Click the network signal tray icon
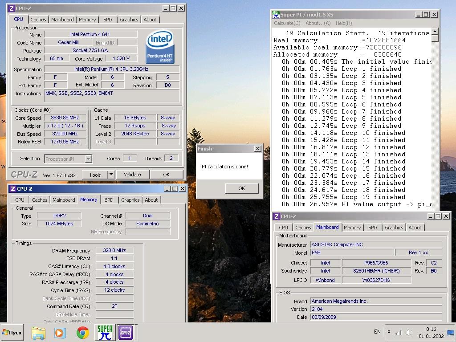 (x=399, y=332)
